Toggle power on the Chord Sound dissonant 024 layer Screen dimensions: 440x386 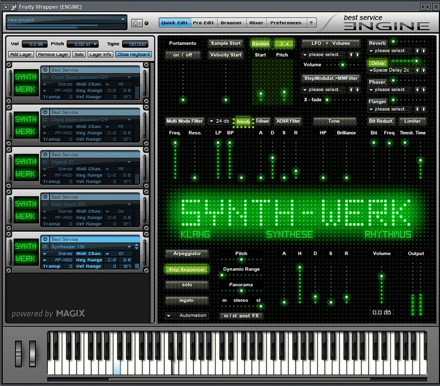coord(45,112)
